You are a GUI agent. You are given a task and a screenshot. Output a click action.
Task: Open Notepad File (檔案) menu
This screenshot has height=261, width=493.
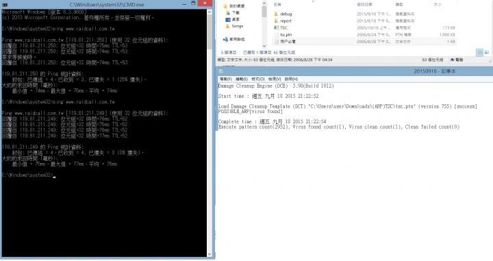coord(226,79)
